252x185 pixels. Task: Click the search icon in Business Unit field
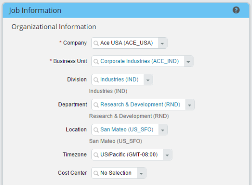point(96,61)
